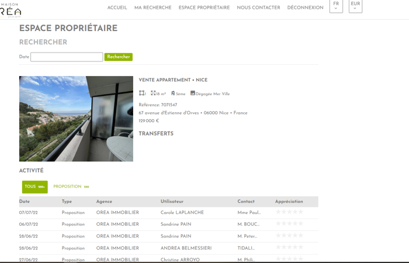This screenshot has width=409, height=263.
Task: Select the TOUS activity tab
Action: click(34, 187)
